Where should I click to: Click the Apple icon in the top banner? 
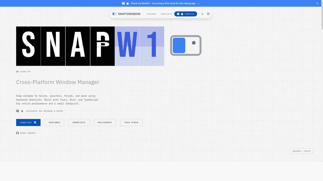click(128, 3)
